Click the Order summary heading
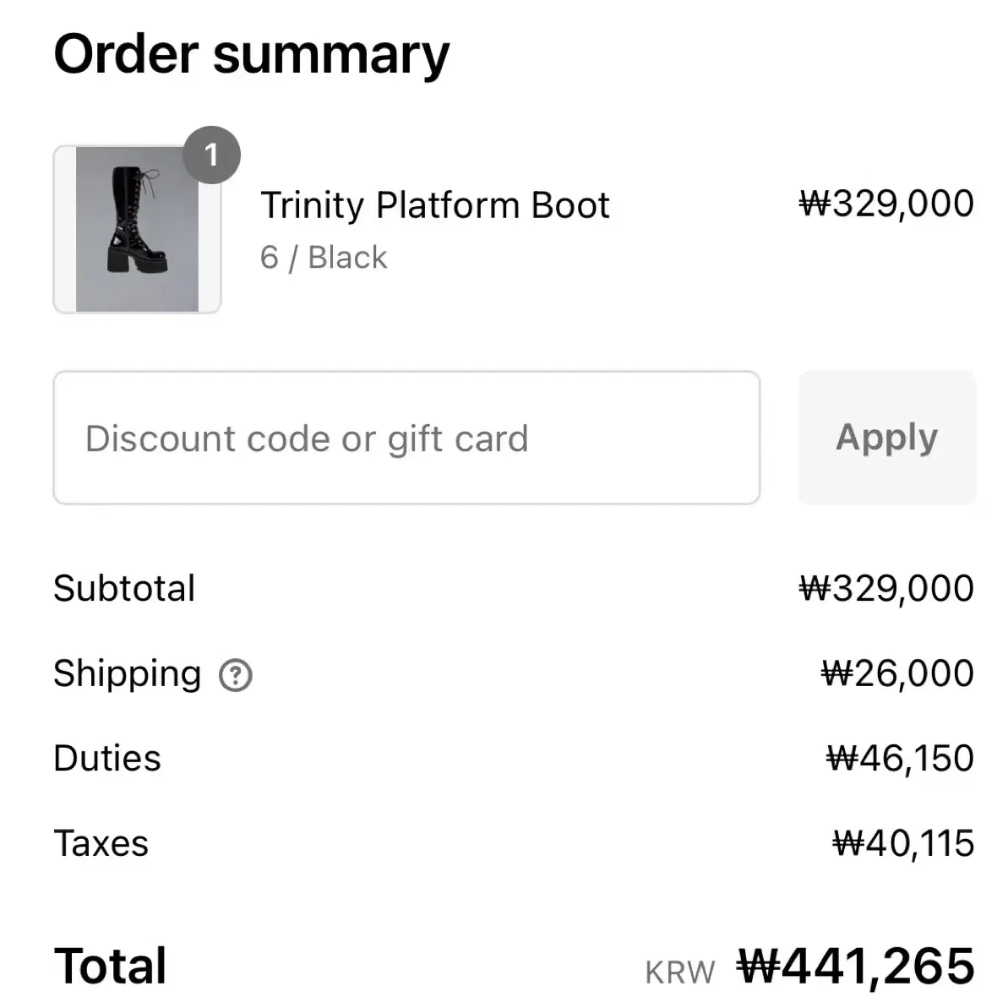Screen dimensions: 1008x1008 (251, 55)
